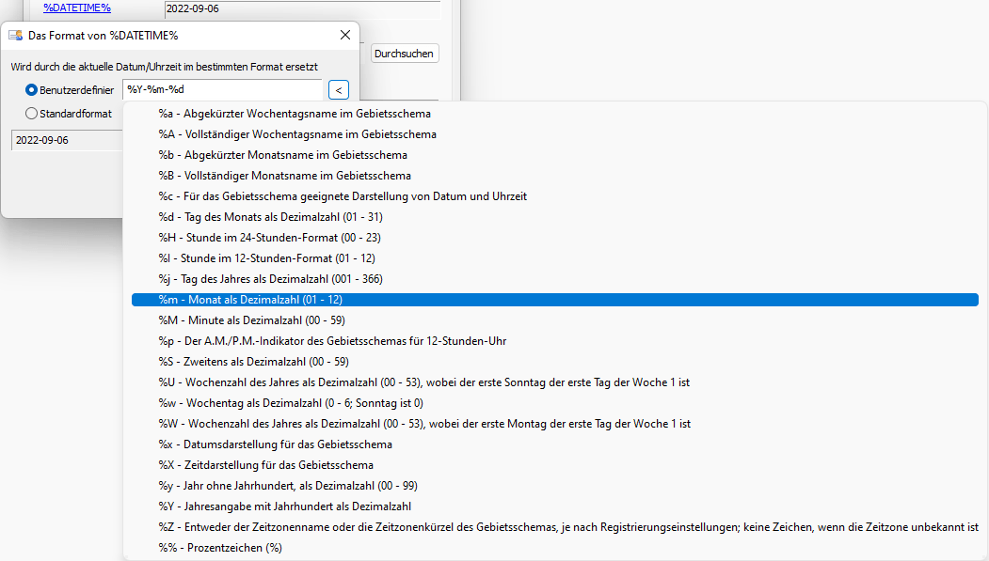
Task: Choose %b - Abgekürzter Monatsname
Action: tap(555, 155)
